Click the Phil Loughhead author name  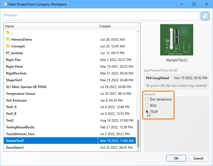tap(157, 78)
